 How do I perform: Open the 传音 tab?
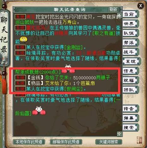tap(130, 109)
